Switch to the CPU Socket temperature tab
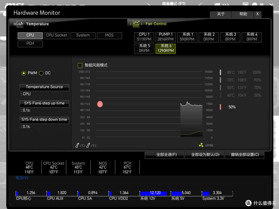Viewport: 279px width, 209px height. [x=56, y=35]
